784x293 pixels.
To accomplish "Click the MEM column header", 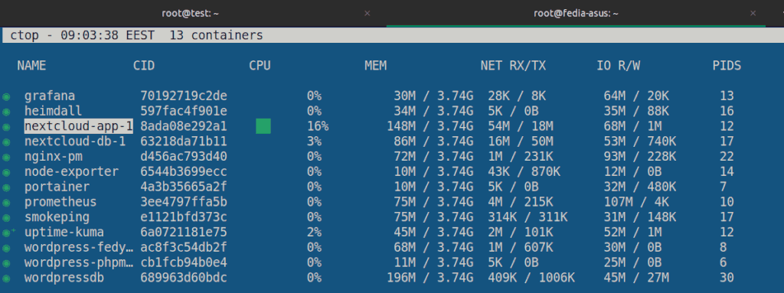I will (x=375, y=66).
